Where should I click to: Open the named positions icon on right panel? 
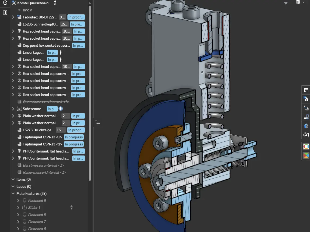306,117
